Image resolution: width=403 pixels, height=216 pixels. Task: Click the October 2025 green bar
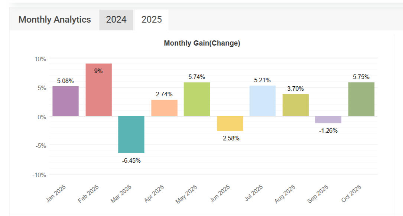361,99
